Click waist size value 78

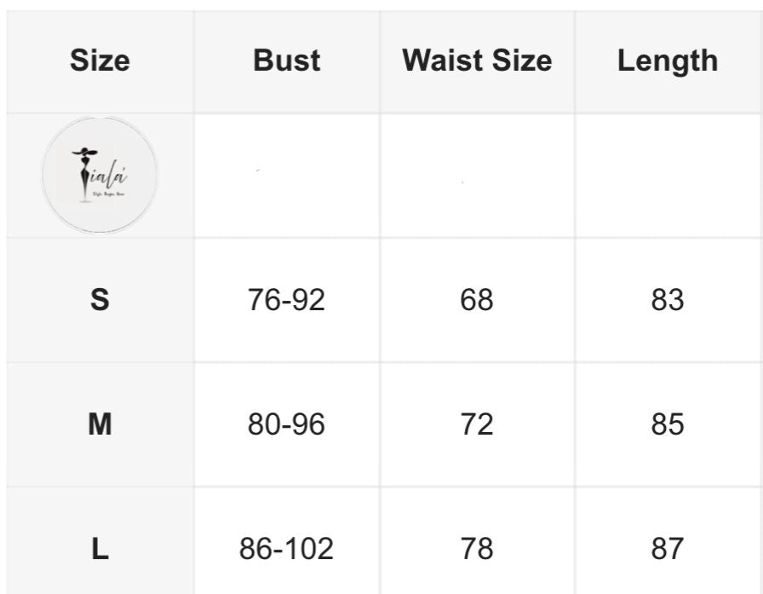(477, 549)
